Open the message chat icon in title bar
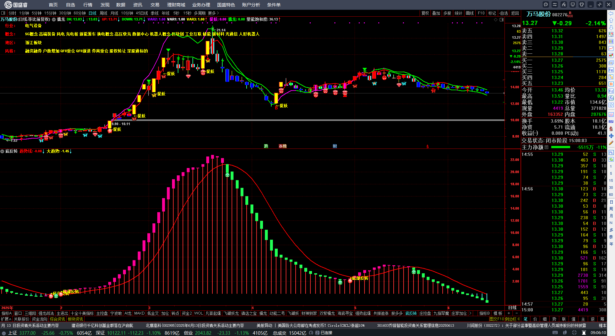Viewport: 615px width, 336px height. 546,4
